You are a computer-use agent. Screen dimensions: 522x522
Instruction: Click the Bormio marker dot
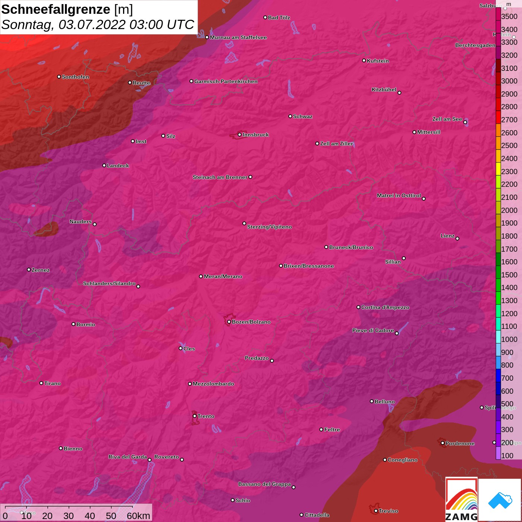pos(73,324)
